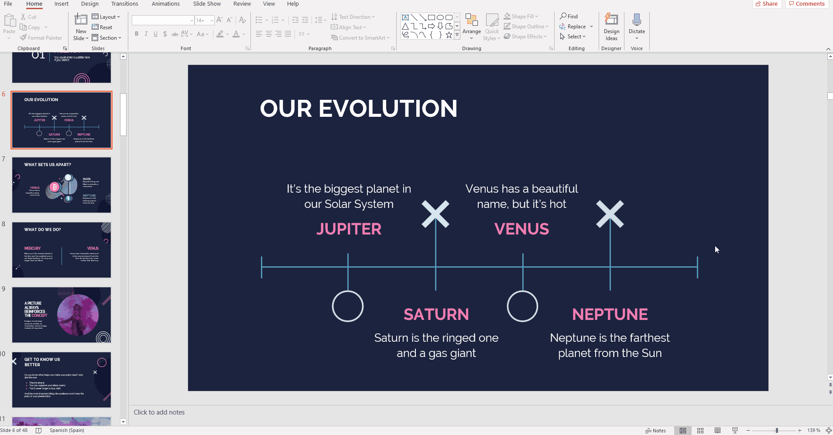The width and height of the screenshot is (833, 435).
Task: Select the 'What Sets Us Apart?' slide thumbnail
Action: tap(62, 185)
